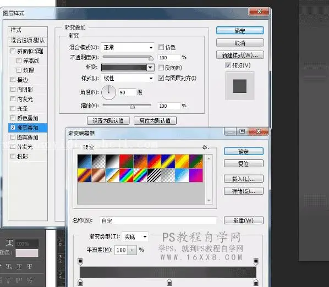The image size is (329, 287).
Task: Select the orange-yellow-orange gradient preset
Action: tap(182, 162)
